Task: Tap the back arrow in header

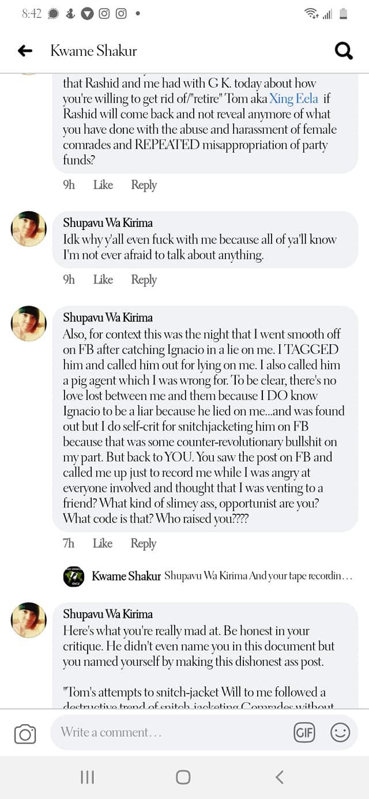Action: click(25, 51)
